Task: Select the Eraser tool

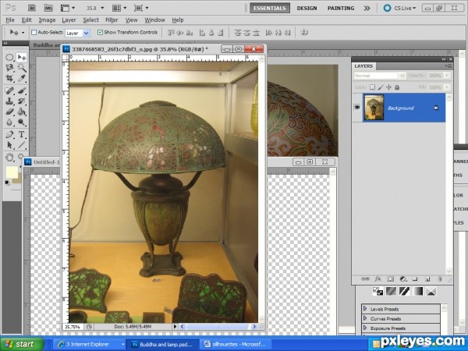Action: [10, 112]
